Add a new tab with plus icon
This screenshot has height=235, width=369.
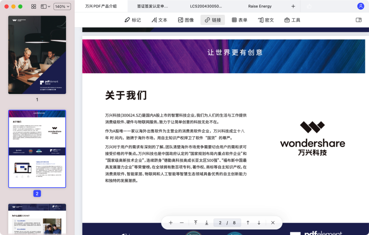click(293, 6)
